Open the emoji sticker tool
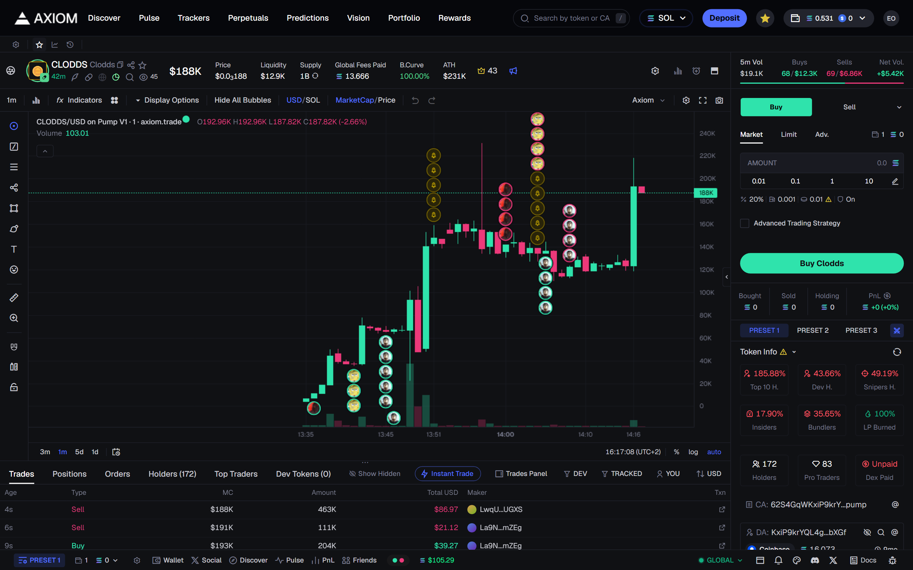The image size is (913, 570). pyautogui.click(x=14, y=270)
